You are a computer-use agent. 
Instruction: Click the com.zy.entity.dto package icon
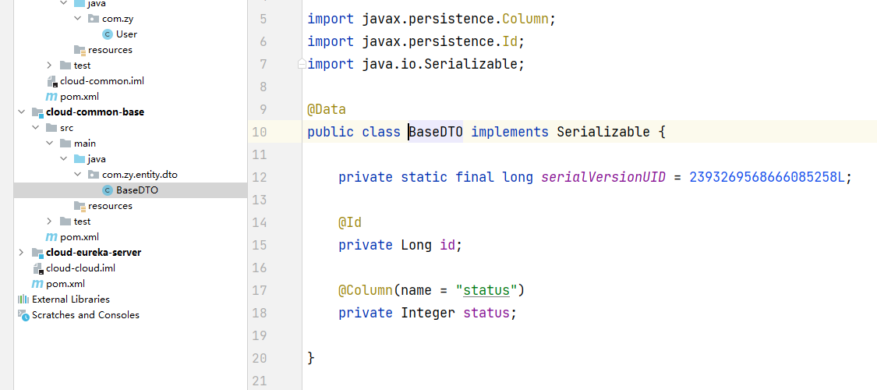pyautogui.click(x=94, y=175)
